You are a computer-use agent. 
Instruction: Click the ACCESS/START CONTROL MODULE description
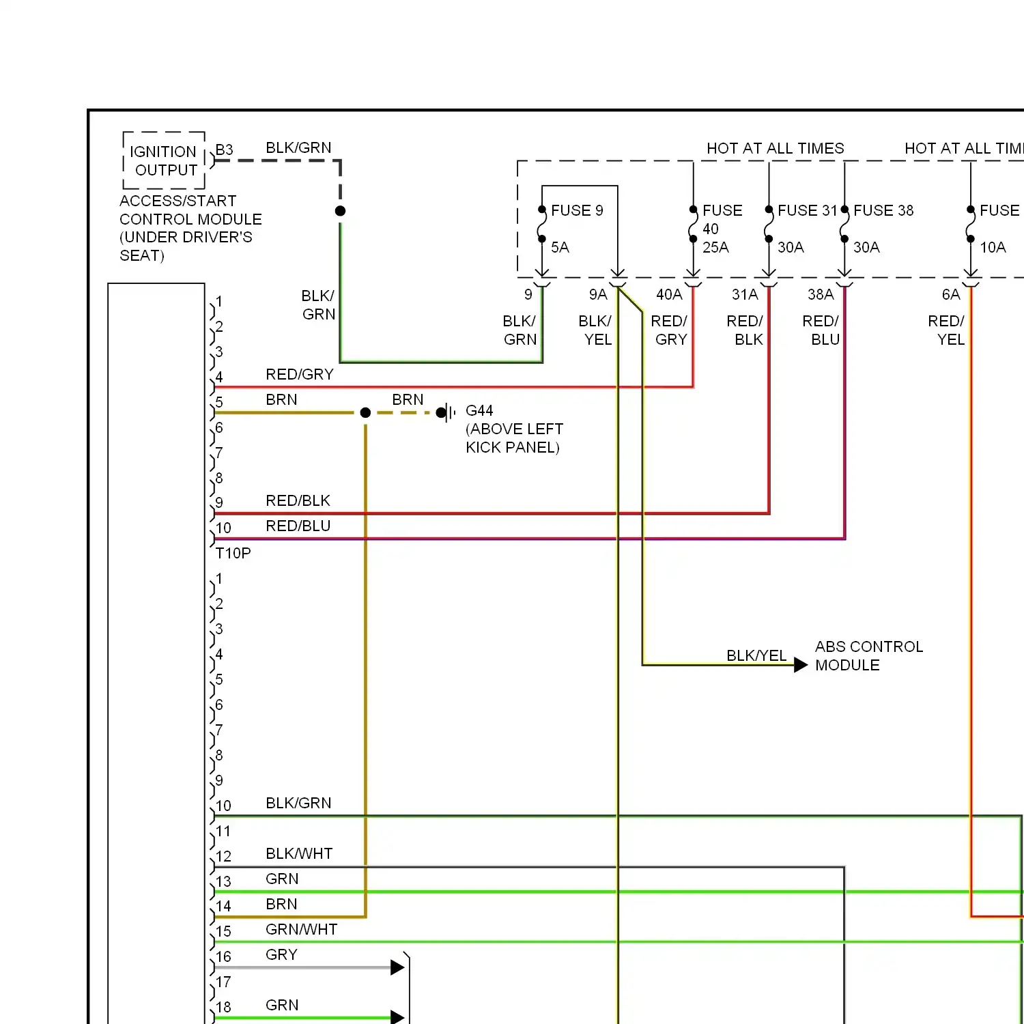190,228
